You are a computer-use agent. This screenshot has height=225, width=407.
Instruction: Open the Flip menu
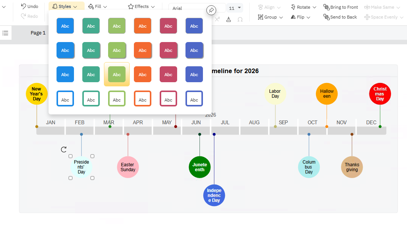[x=301, y=17]
